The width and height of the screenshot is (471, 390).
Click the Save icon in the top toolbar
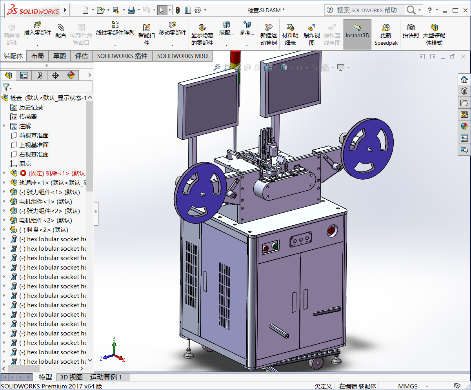[116, 10]
